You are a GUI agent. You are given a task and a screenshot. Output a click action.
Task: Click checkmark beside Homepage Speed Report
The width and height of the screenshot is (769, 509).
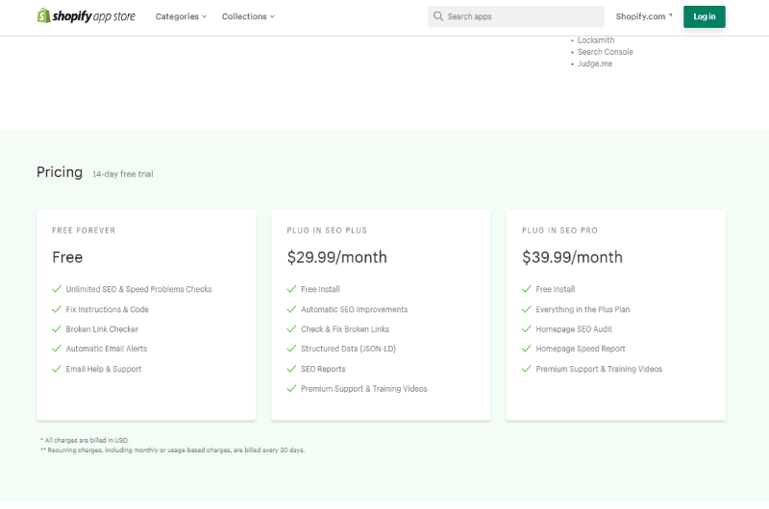click(526, 349)
